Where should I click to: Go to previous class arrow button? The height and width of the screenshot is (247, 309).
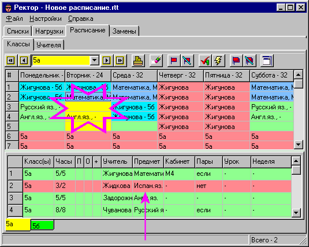pyautogui.click(x=24, y=60)
